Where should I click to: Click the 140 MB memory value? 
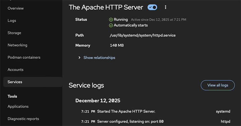tap(117, 45)
